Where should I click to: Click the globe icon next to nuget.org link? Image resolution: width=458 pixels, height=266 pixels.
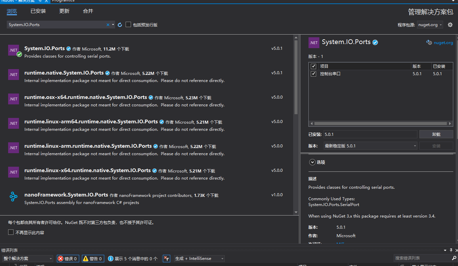429,43
